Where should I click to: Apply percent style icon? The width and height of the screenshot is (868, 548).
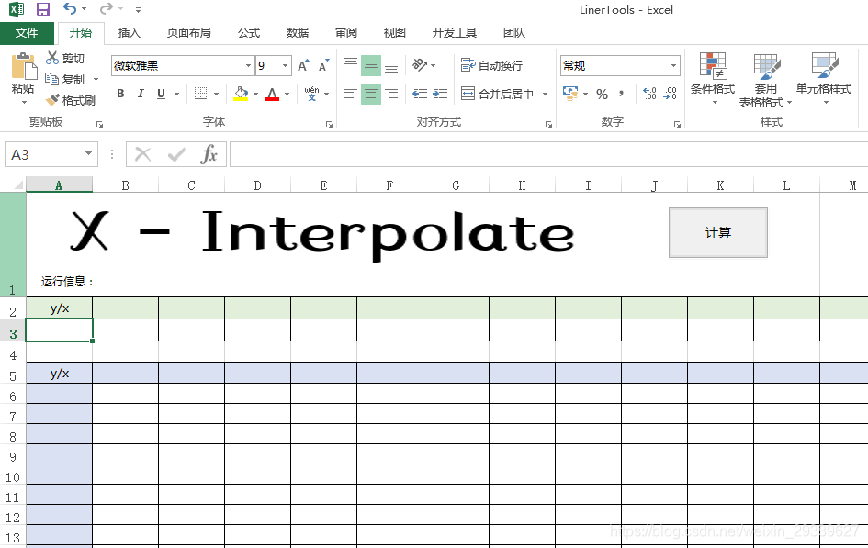coord(603,94)
